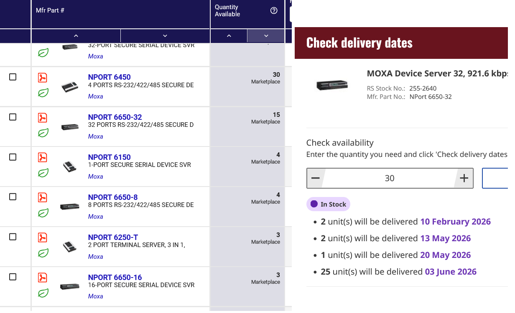Click the Quantity Available column header label
Viewport: 515px width, 313px height.
[x=227, y=11]
